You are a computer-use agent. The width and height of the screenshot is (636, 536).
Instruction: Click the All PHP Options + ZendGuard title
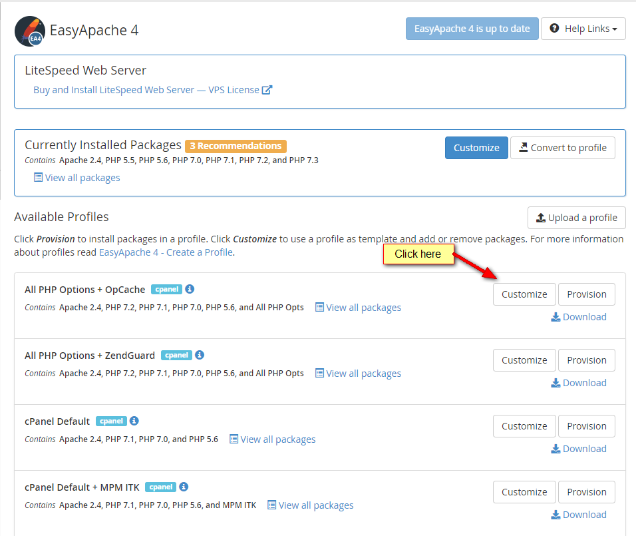(x=90, y=356)
